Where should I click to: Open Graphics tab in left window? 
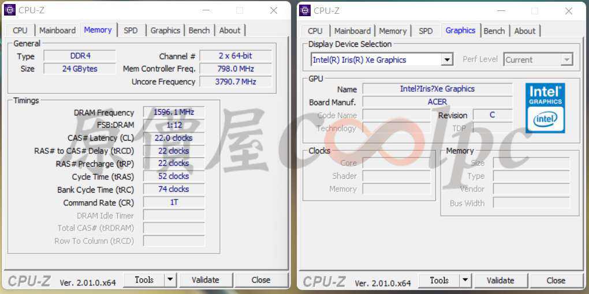165,31
